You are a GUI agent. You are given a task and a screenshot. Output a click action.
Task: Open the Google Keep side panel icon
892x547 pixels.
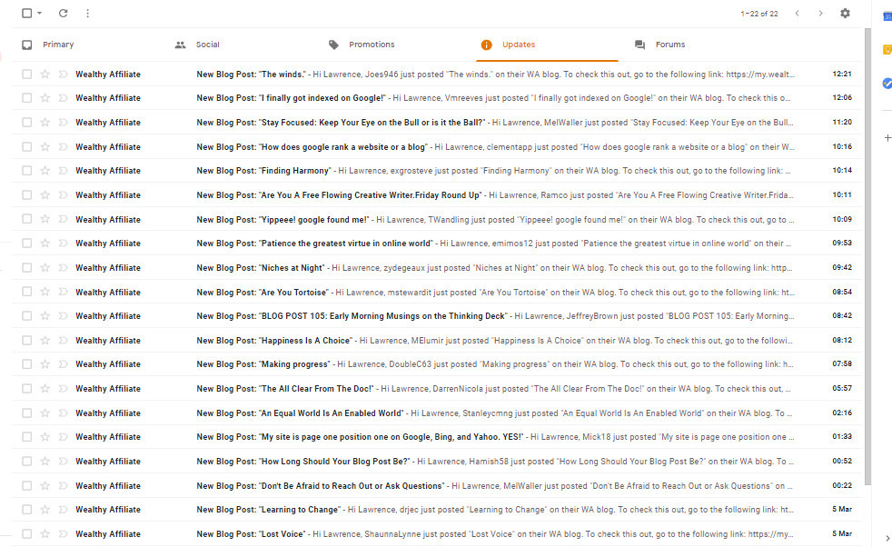[x=887, y=50]
